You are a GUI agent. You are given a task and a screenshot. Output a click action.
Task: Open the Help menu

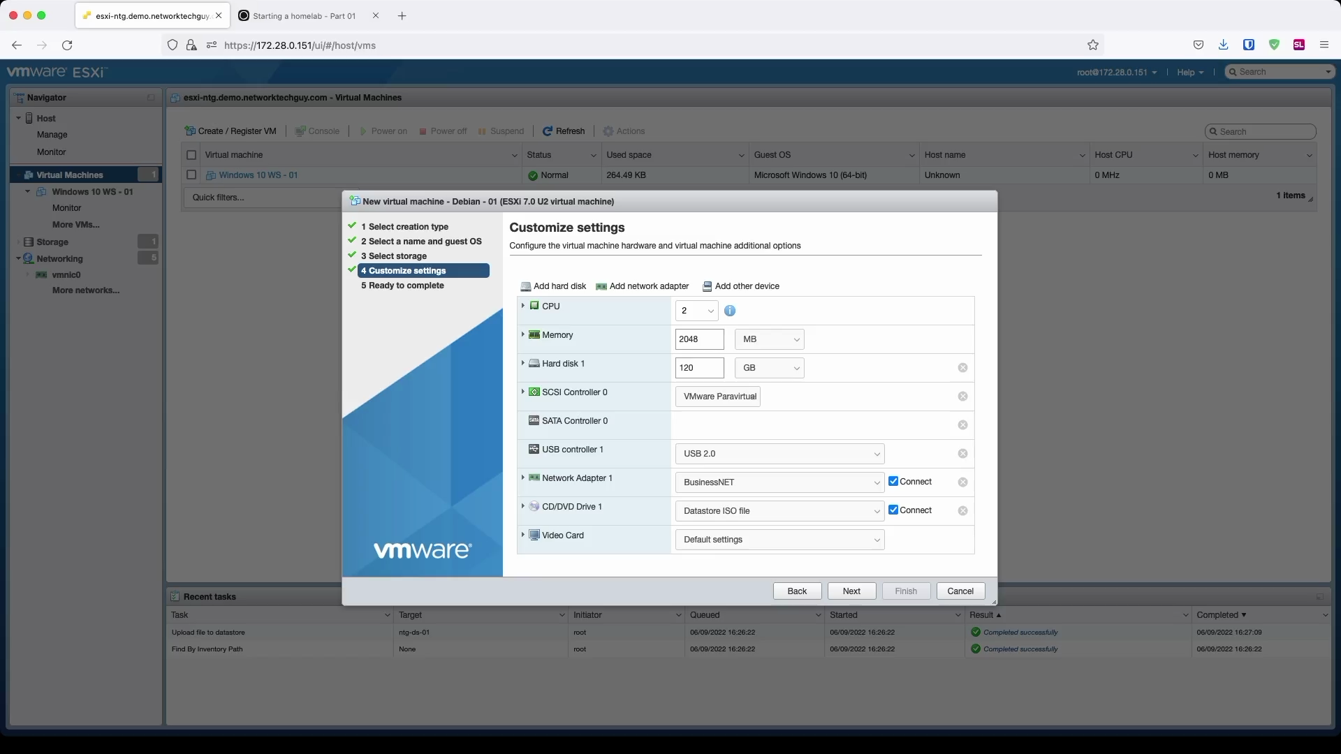coord(1189,72)
